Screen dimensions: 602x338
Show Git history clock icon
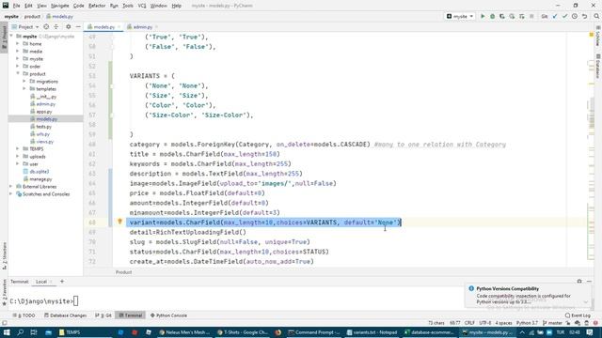[x=575, y=17]
